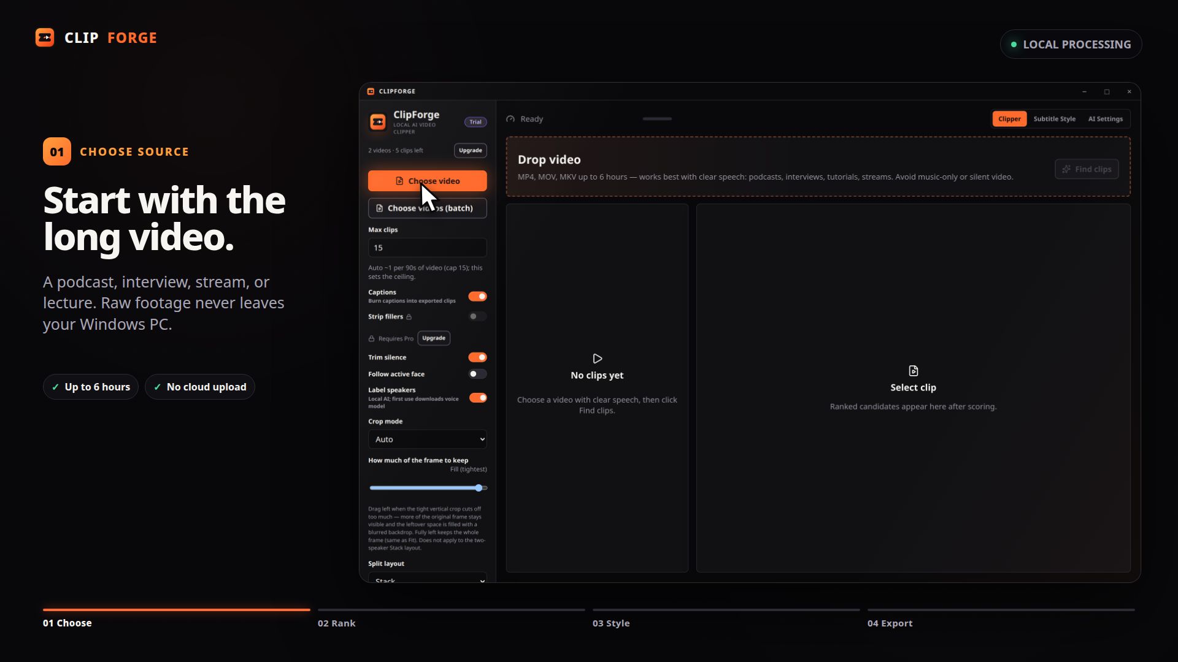Jump to step 01 Choose

pyautogui.click(x=177, y=619)
